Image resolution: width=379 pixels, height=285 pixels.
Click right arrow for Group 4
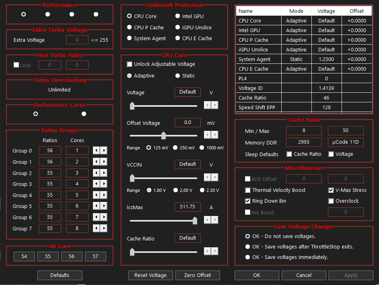104,195
